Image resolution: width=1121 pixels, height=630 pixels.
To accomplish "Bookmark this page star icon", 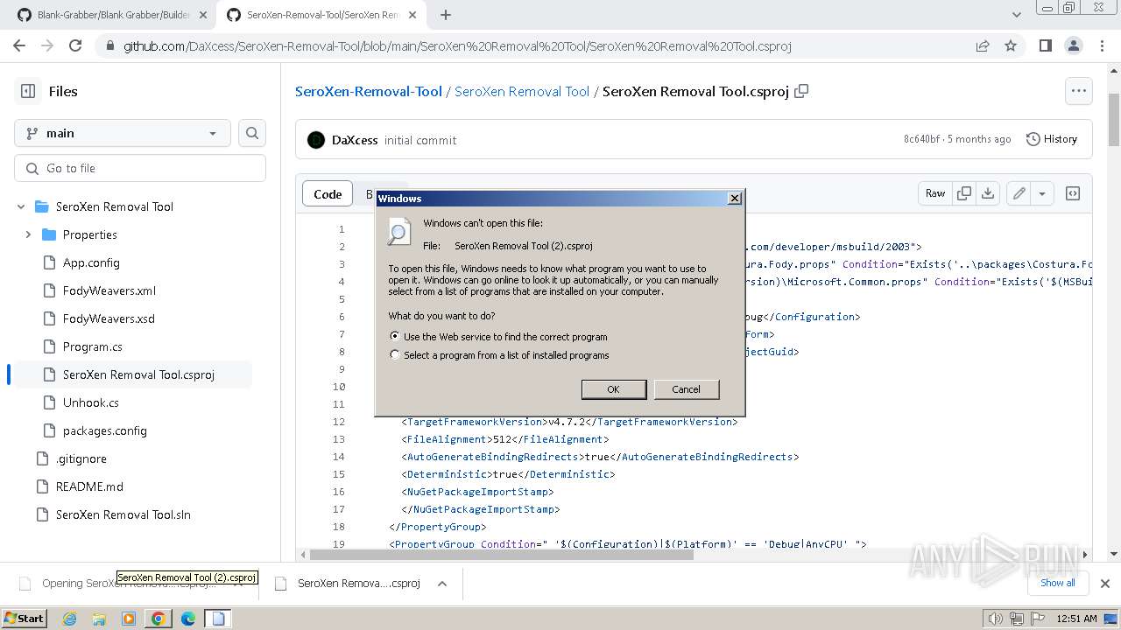I will pyautogui.click(x=1011, y=45).
